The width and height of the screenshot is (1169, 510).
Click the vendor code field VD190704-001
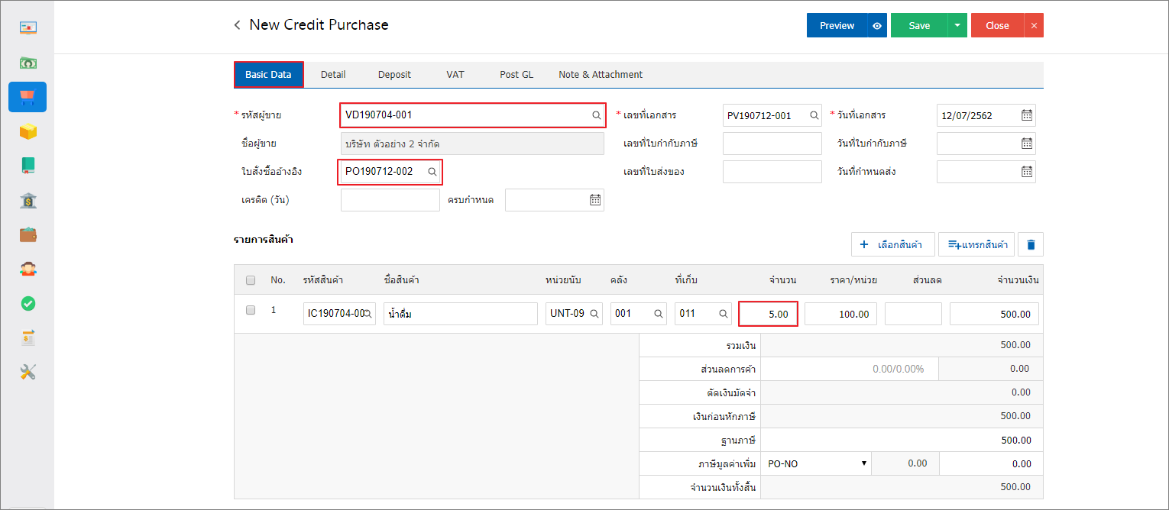pos(472,115)
